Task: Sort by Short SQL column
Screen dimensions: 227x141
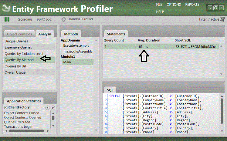Action: pos(183,40)
